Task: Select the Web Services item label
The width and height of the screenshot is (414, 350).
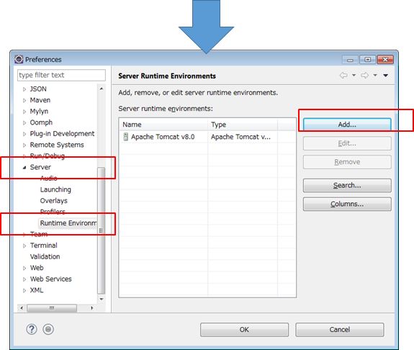Action: pos(50,279)
